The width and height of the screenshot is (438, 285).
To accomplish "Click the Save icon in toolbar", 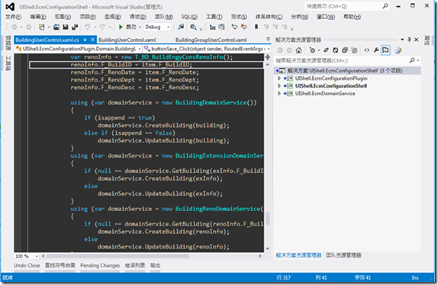I will [66, 27].
